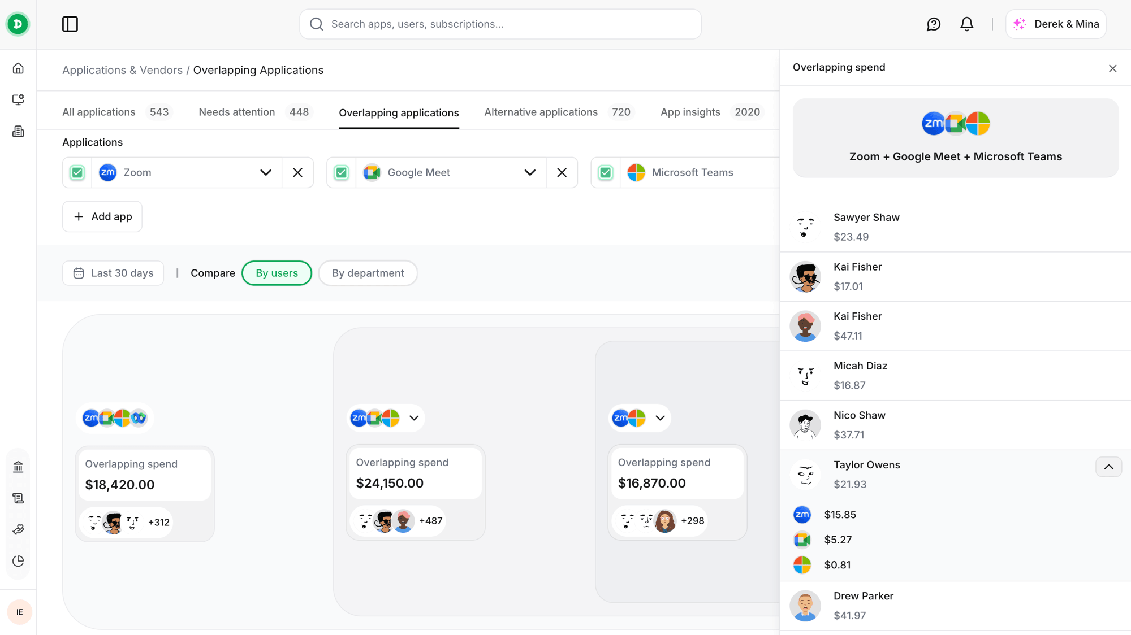Image resolution: width=1131 pixels, height=635 pixels.
Task: Click the green company logo icon
Action: click(x=18, y=24)
